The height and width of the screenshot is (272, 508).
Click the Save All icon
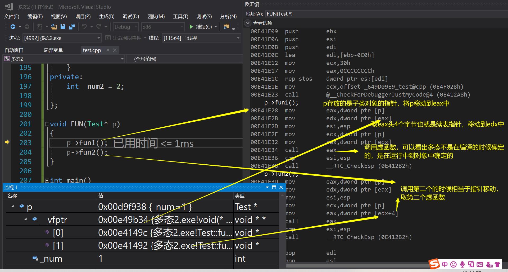[72, 27]
